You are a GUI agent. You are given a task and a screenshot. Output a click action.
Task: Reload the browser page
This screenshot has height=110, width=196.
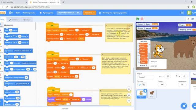click(x=7, y=7)
